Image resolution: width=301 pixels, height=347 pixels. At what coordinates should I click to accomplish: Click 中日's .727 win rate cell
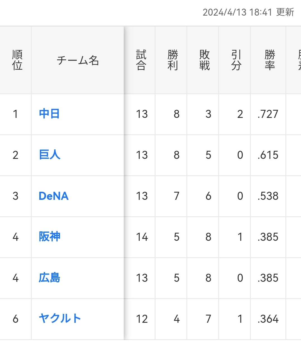point(268,114)
